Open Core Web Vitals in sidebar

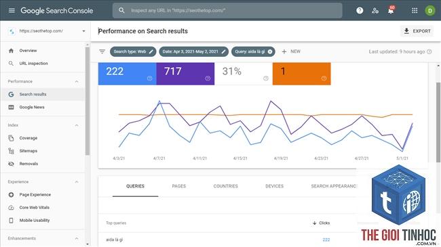43,208
